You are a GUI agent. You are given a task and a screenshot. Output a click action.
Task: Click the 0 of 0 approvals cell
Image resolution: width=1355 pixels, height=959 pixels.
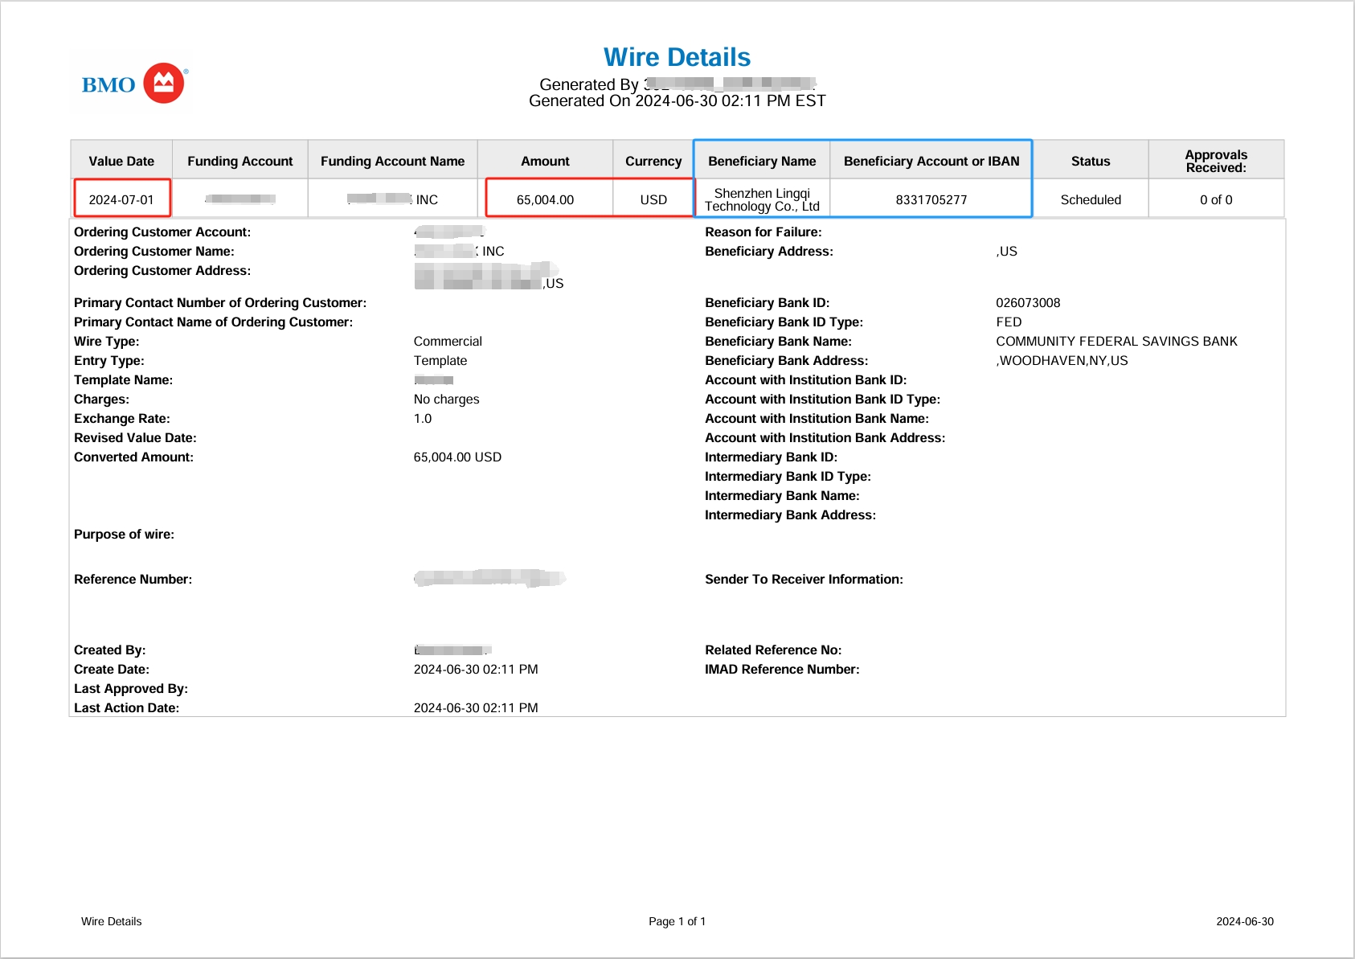pyautogui.click(x=1216, y=199)
